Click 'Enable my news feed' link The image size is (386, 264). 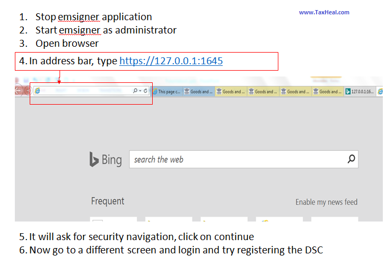click(326, 202)
